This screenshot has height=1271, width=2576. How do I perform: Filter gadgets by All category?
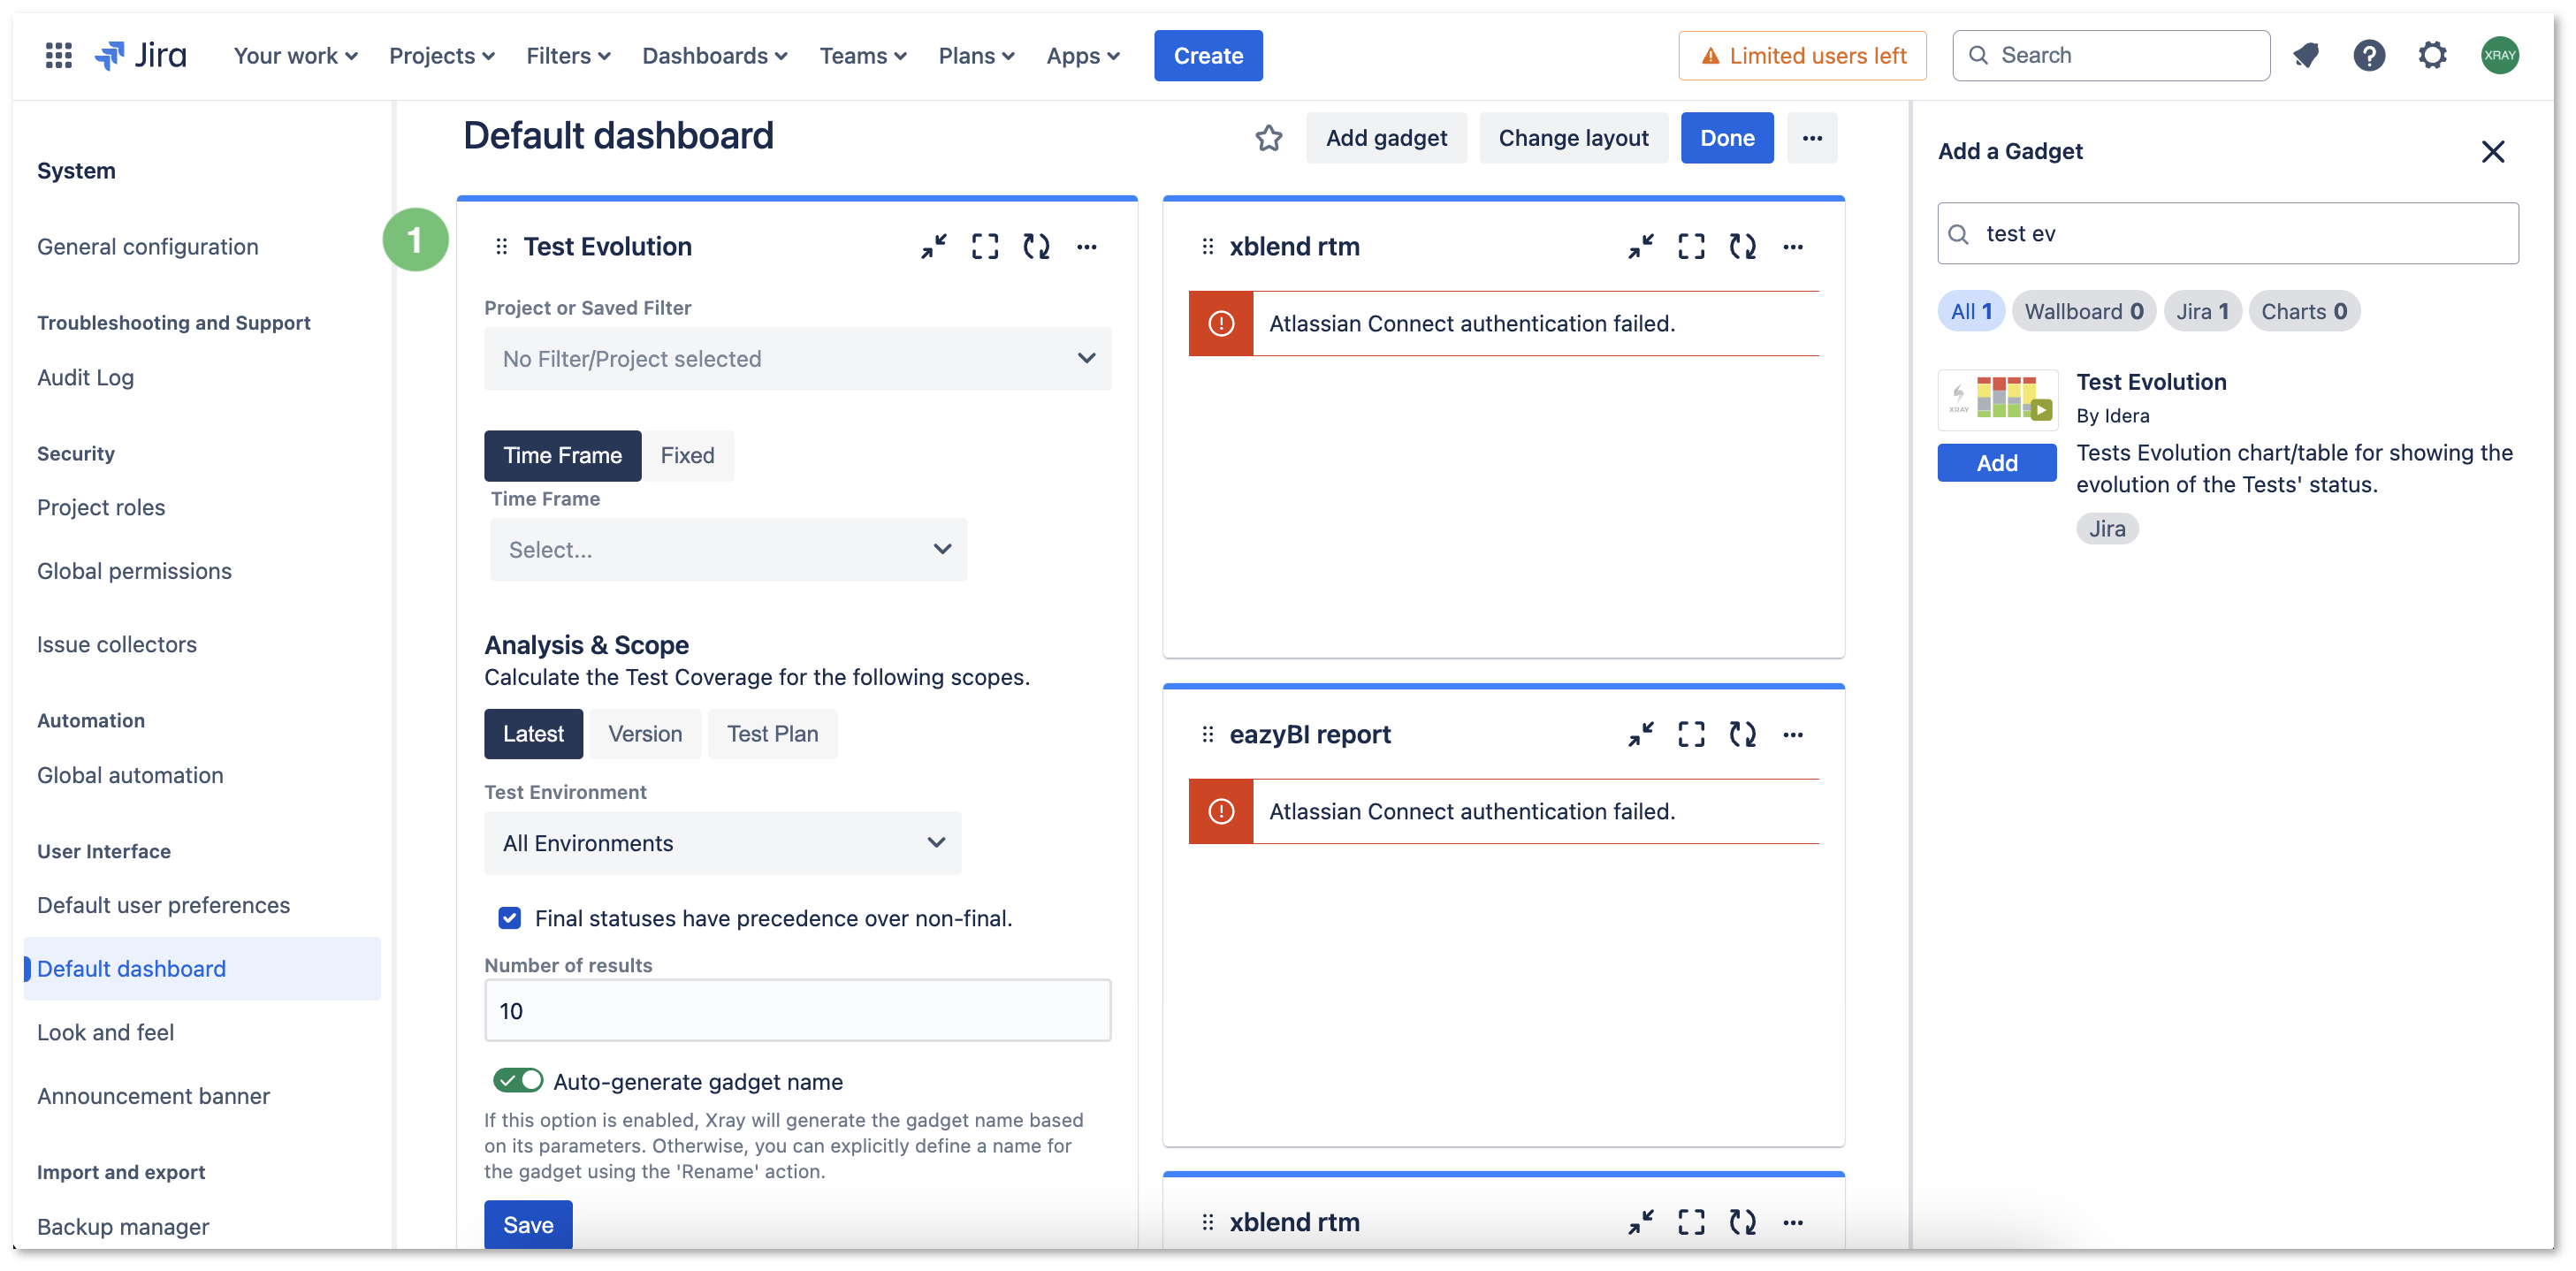pyautogui.click(x=1971, y=312)
